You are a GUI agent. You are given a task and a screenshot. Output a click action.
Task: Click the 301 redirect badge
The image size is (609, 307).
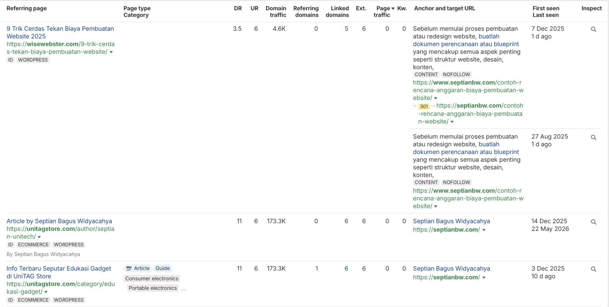tap(424, 106)
